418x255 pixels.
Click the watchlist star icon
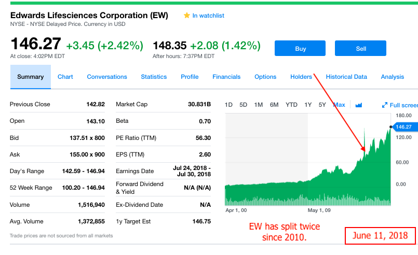coord(186,16)
